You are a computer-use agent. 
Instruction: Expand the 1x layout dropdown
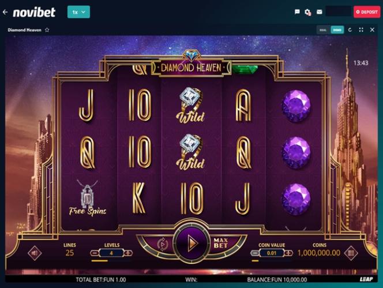[78, 12]
